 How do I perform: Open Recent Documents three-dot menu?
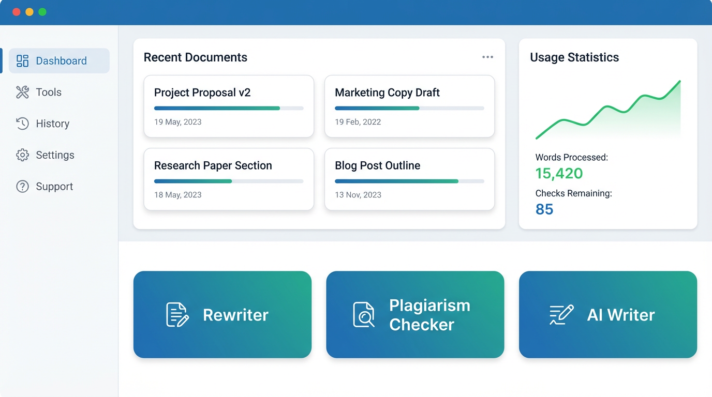487,57
